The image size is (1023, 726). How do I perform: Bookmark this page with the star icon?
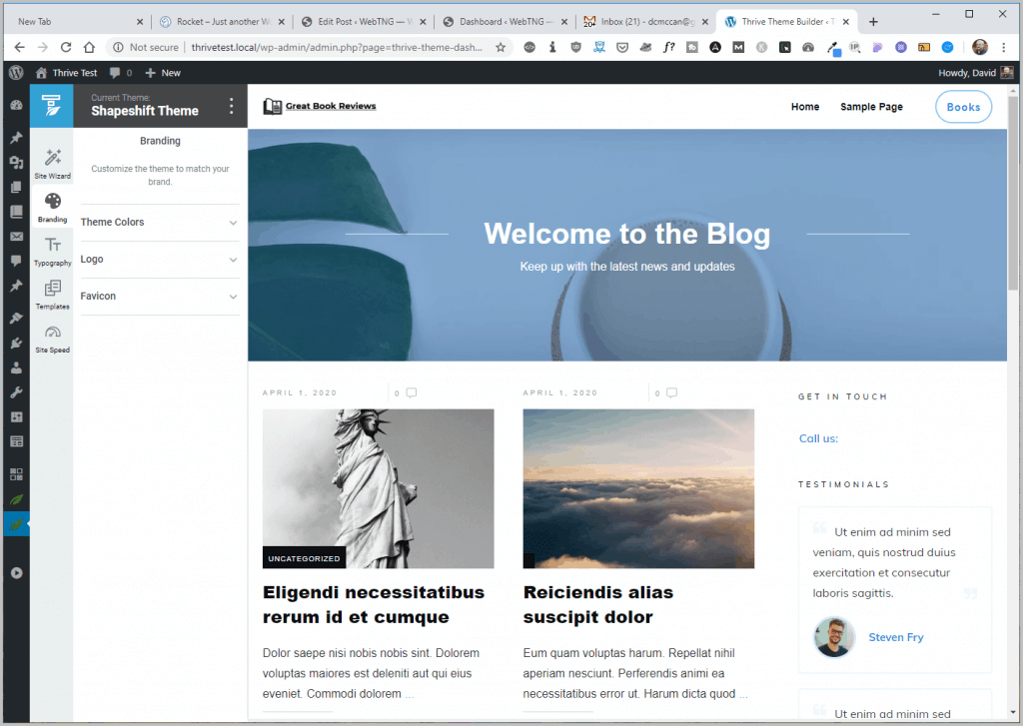(x=501, y=47)
